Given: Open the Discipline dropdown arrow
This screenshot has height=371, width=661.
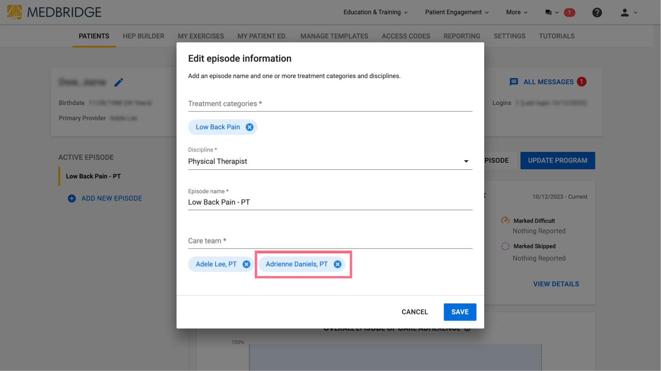Looking at the screenshot, I should [466, 161].
